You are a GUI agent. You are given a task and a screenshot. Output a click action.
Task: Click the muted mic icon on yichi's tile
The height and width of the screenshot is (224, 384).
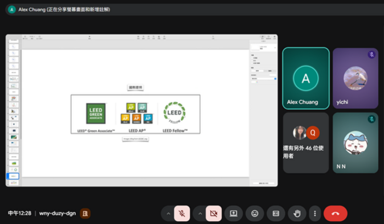[x=371, y=55]
